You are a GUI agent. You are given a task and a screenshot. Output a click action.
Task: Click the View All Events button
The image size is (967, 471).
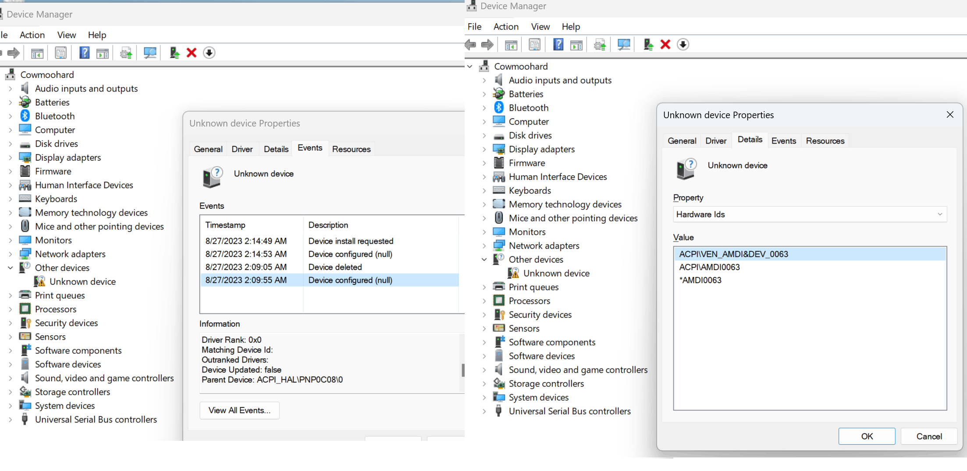[239, 410]
